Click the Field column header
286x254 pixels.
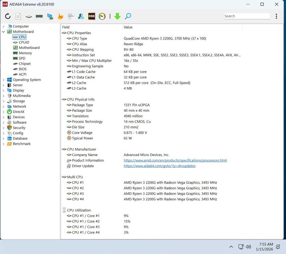coord(91,27)
